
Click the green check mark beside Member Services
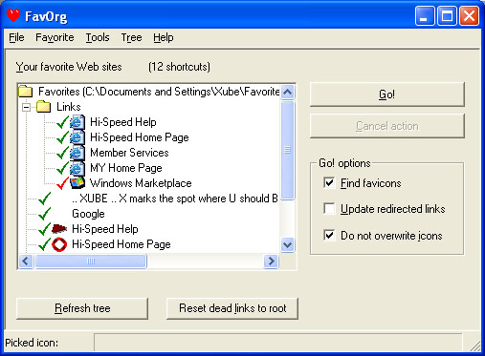pos(62,153)
